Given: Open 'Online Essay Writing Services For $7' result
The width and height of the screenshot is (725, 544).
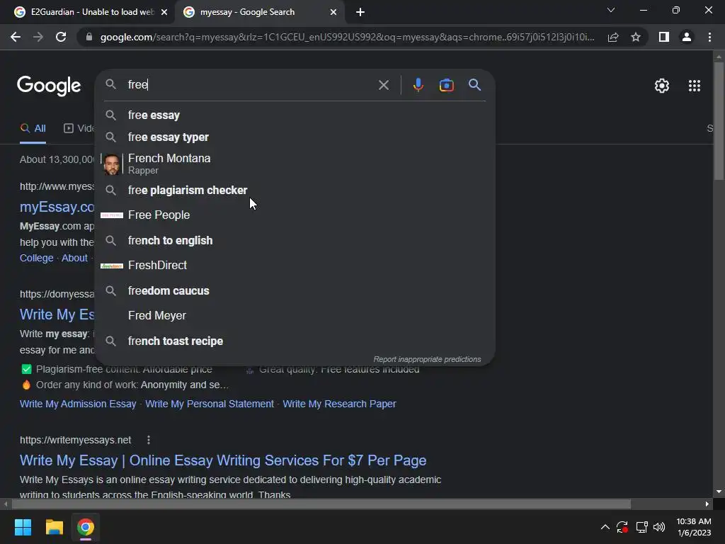Looking at the screenshot, I should coord(223,460).
